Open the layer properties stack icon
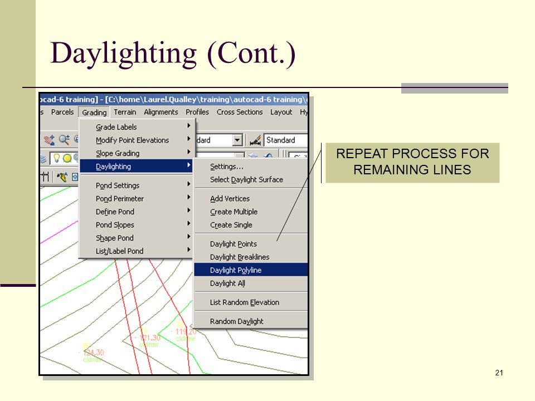Viewport: 535px width, 401px height. coord(43,159)
